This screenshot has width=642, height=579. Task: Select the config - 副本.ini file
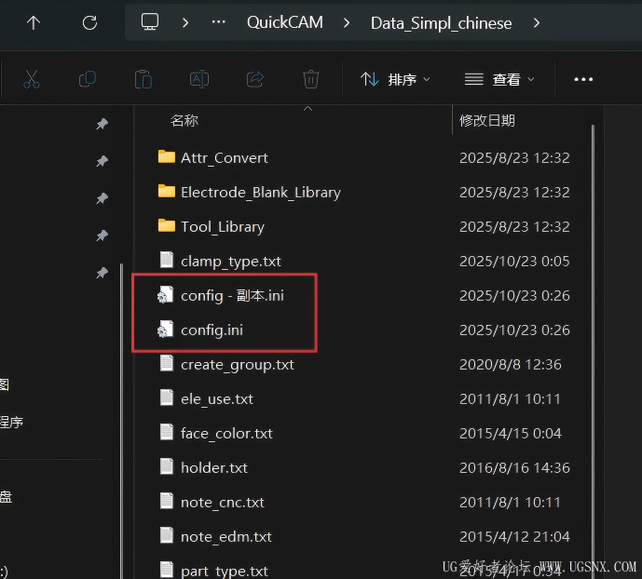[x=230, y=296]
